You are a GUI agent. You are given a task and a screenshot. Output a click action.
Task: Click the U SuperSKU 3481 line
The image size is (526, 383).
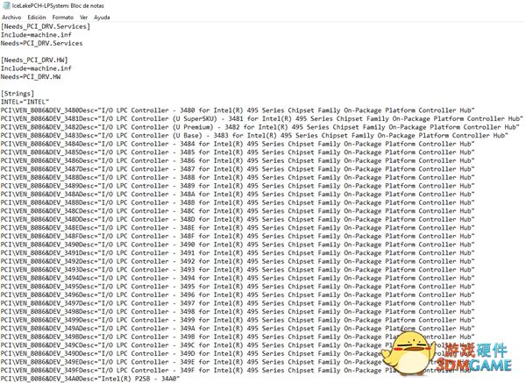point(262,118)
